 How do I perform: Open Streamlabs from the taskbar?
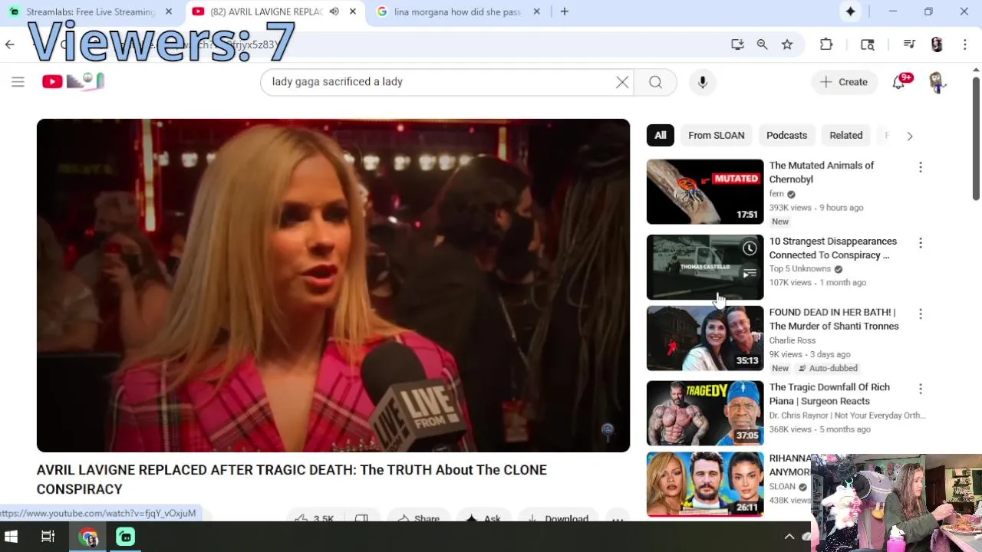pyautogui.click(x=125, y=537)
